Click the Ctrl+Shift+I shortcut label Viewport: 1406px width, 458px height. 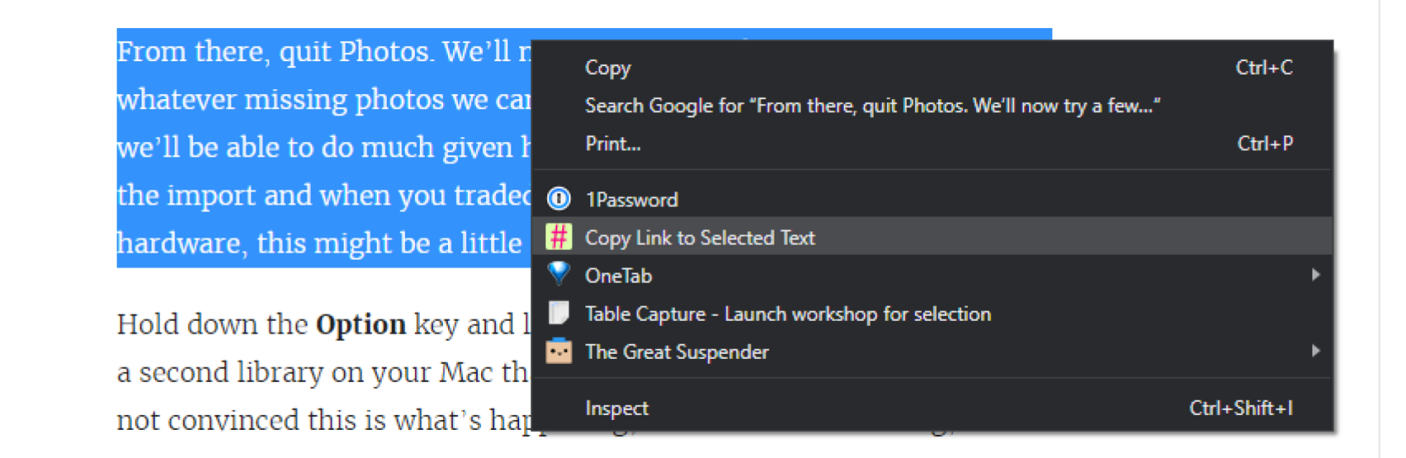tap(1241, 408)
